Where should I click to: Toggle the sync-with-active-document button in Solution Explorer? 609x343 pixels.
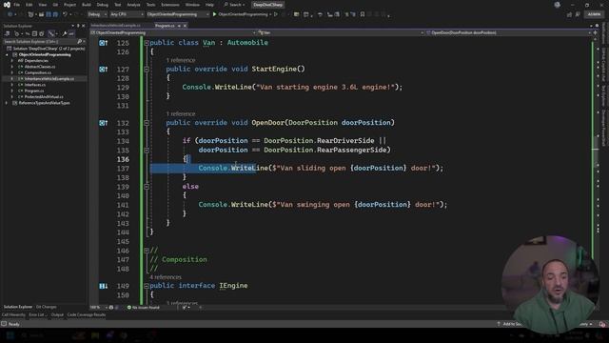(x=28, y=34)
